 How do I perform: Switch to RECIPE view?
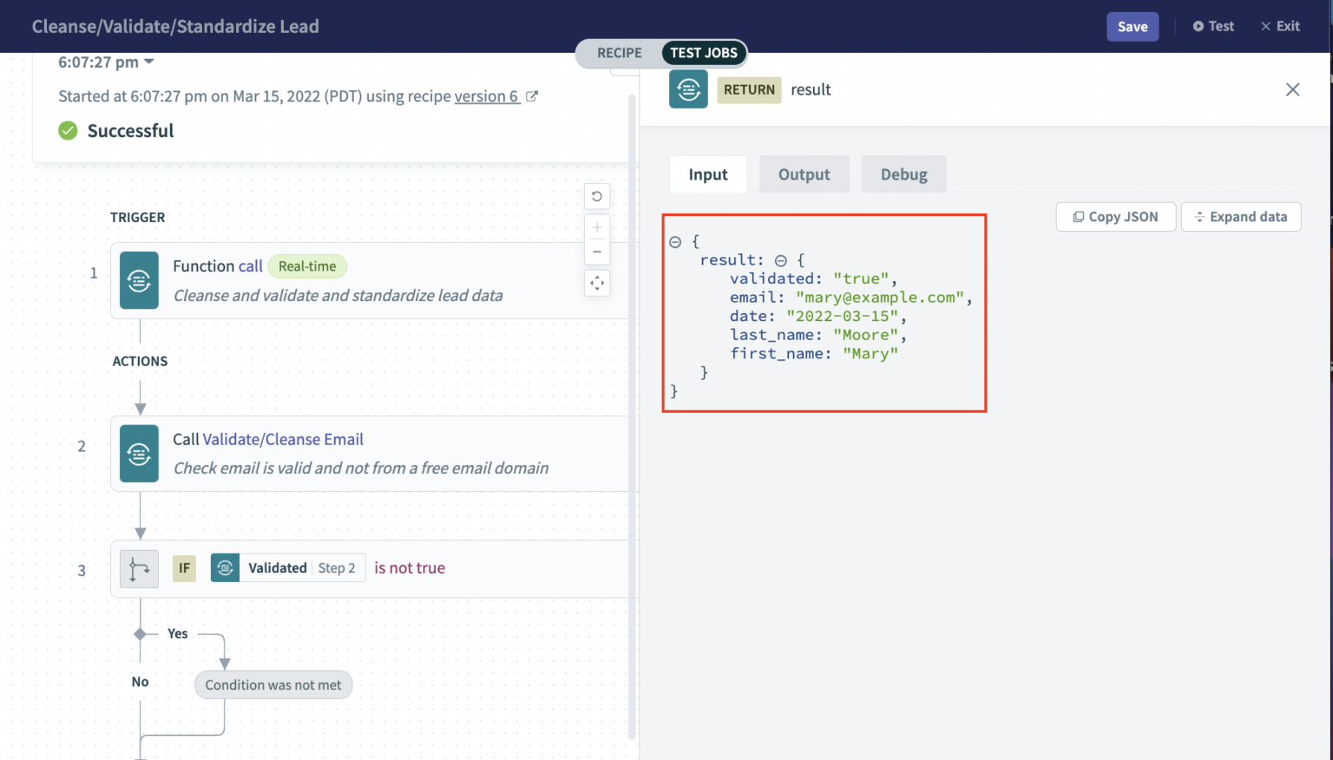[x=619, y=53]
